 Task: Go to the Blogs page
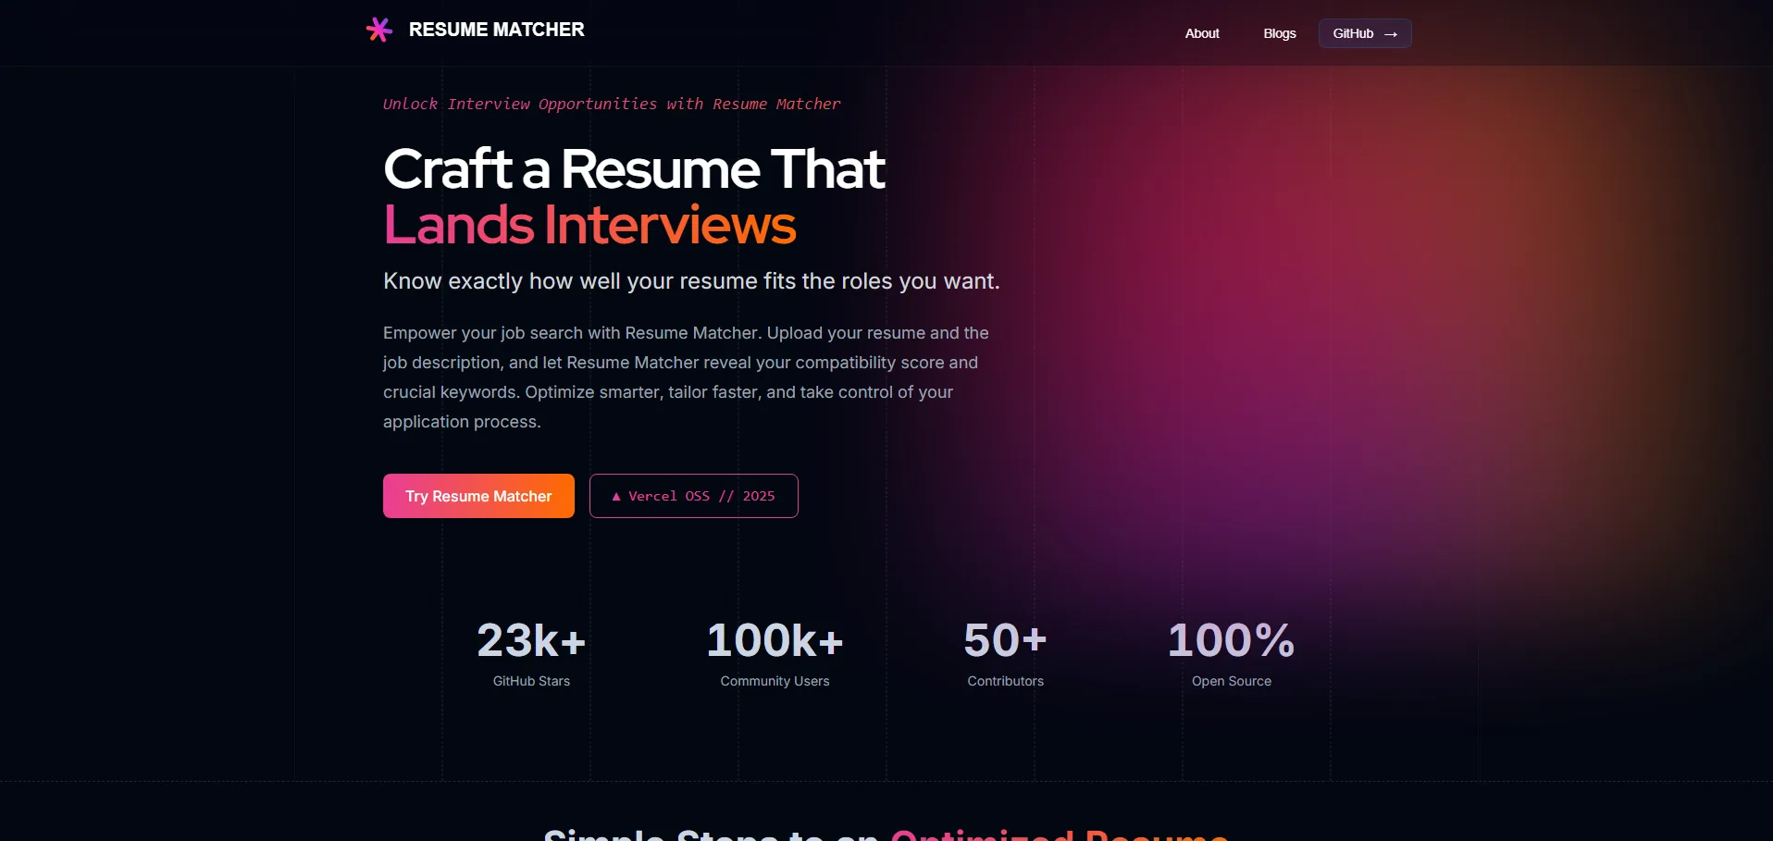pyautogui.click(x=1279, y=33)
